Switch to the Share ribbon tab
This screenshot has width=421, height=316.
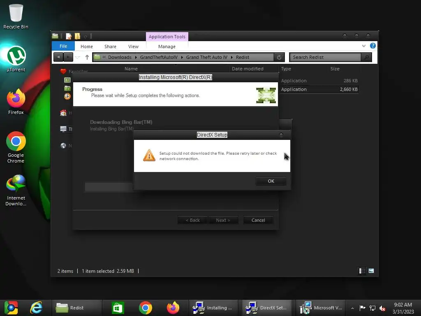point(110,46)
